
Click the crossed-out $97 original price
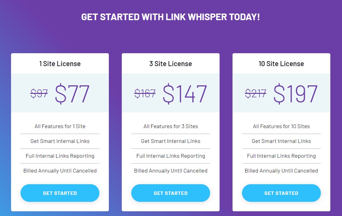coord(39,94)
